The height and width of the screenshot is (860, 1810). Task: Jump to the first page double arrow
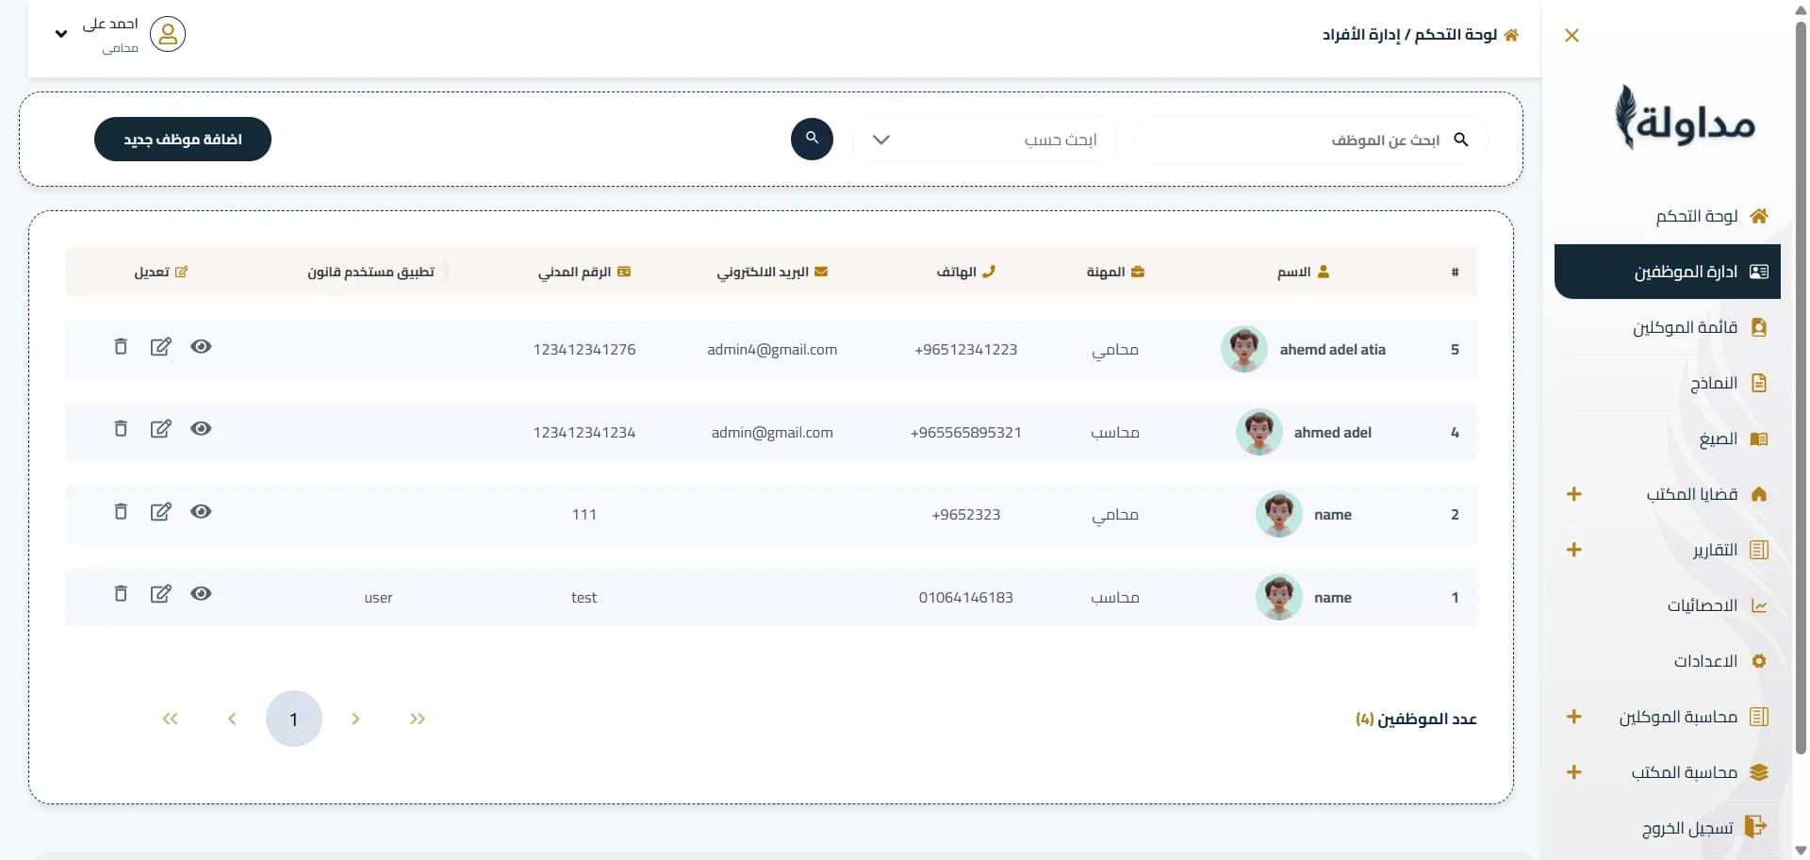pyautogui.click(x=170, y=719)
